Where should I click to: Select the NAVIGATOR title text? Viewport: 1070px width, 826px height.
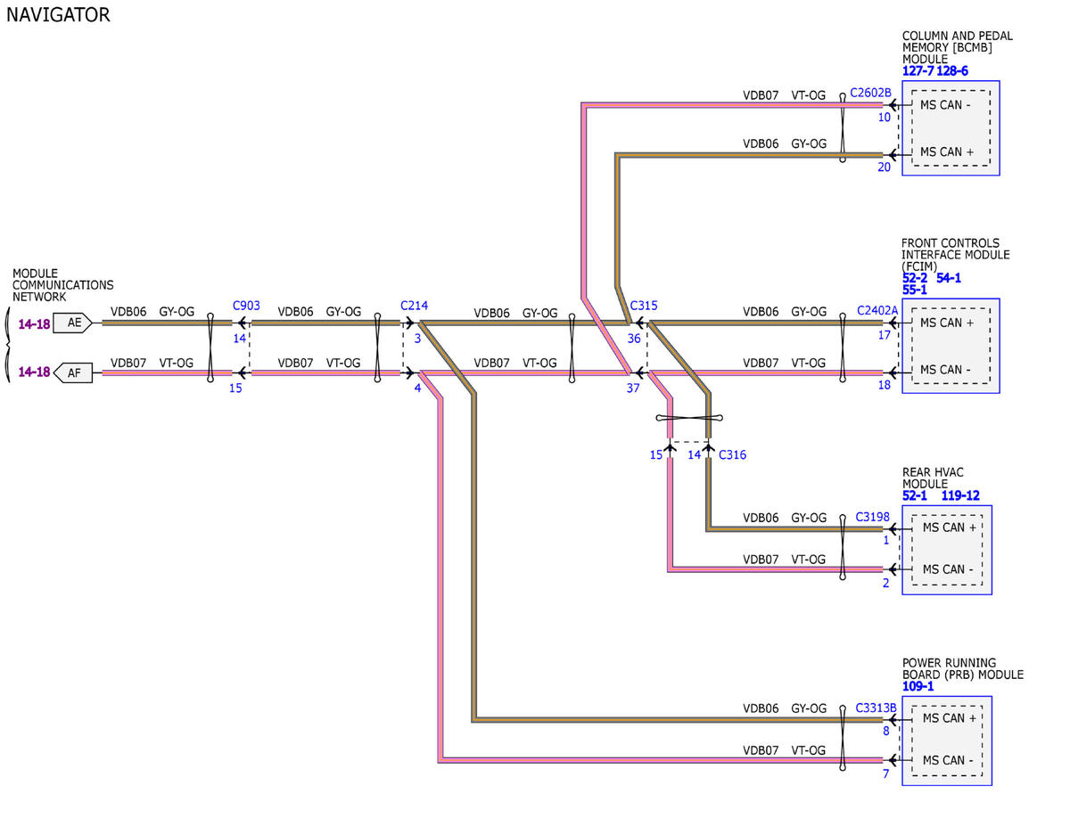58,15
